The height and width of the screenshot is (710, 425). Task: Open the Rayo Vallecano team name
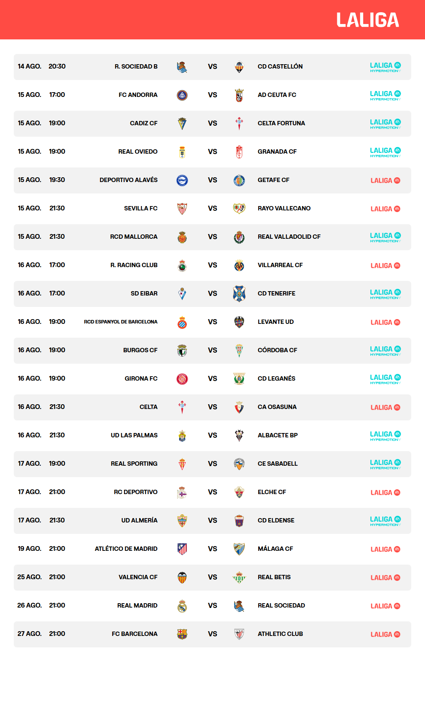tap(284, 208)
